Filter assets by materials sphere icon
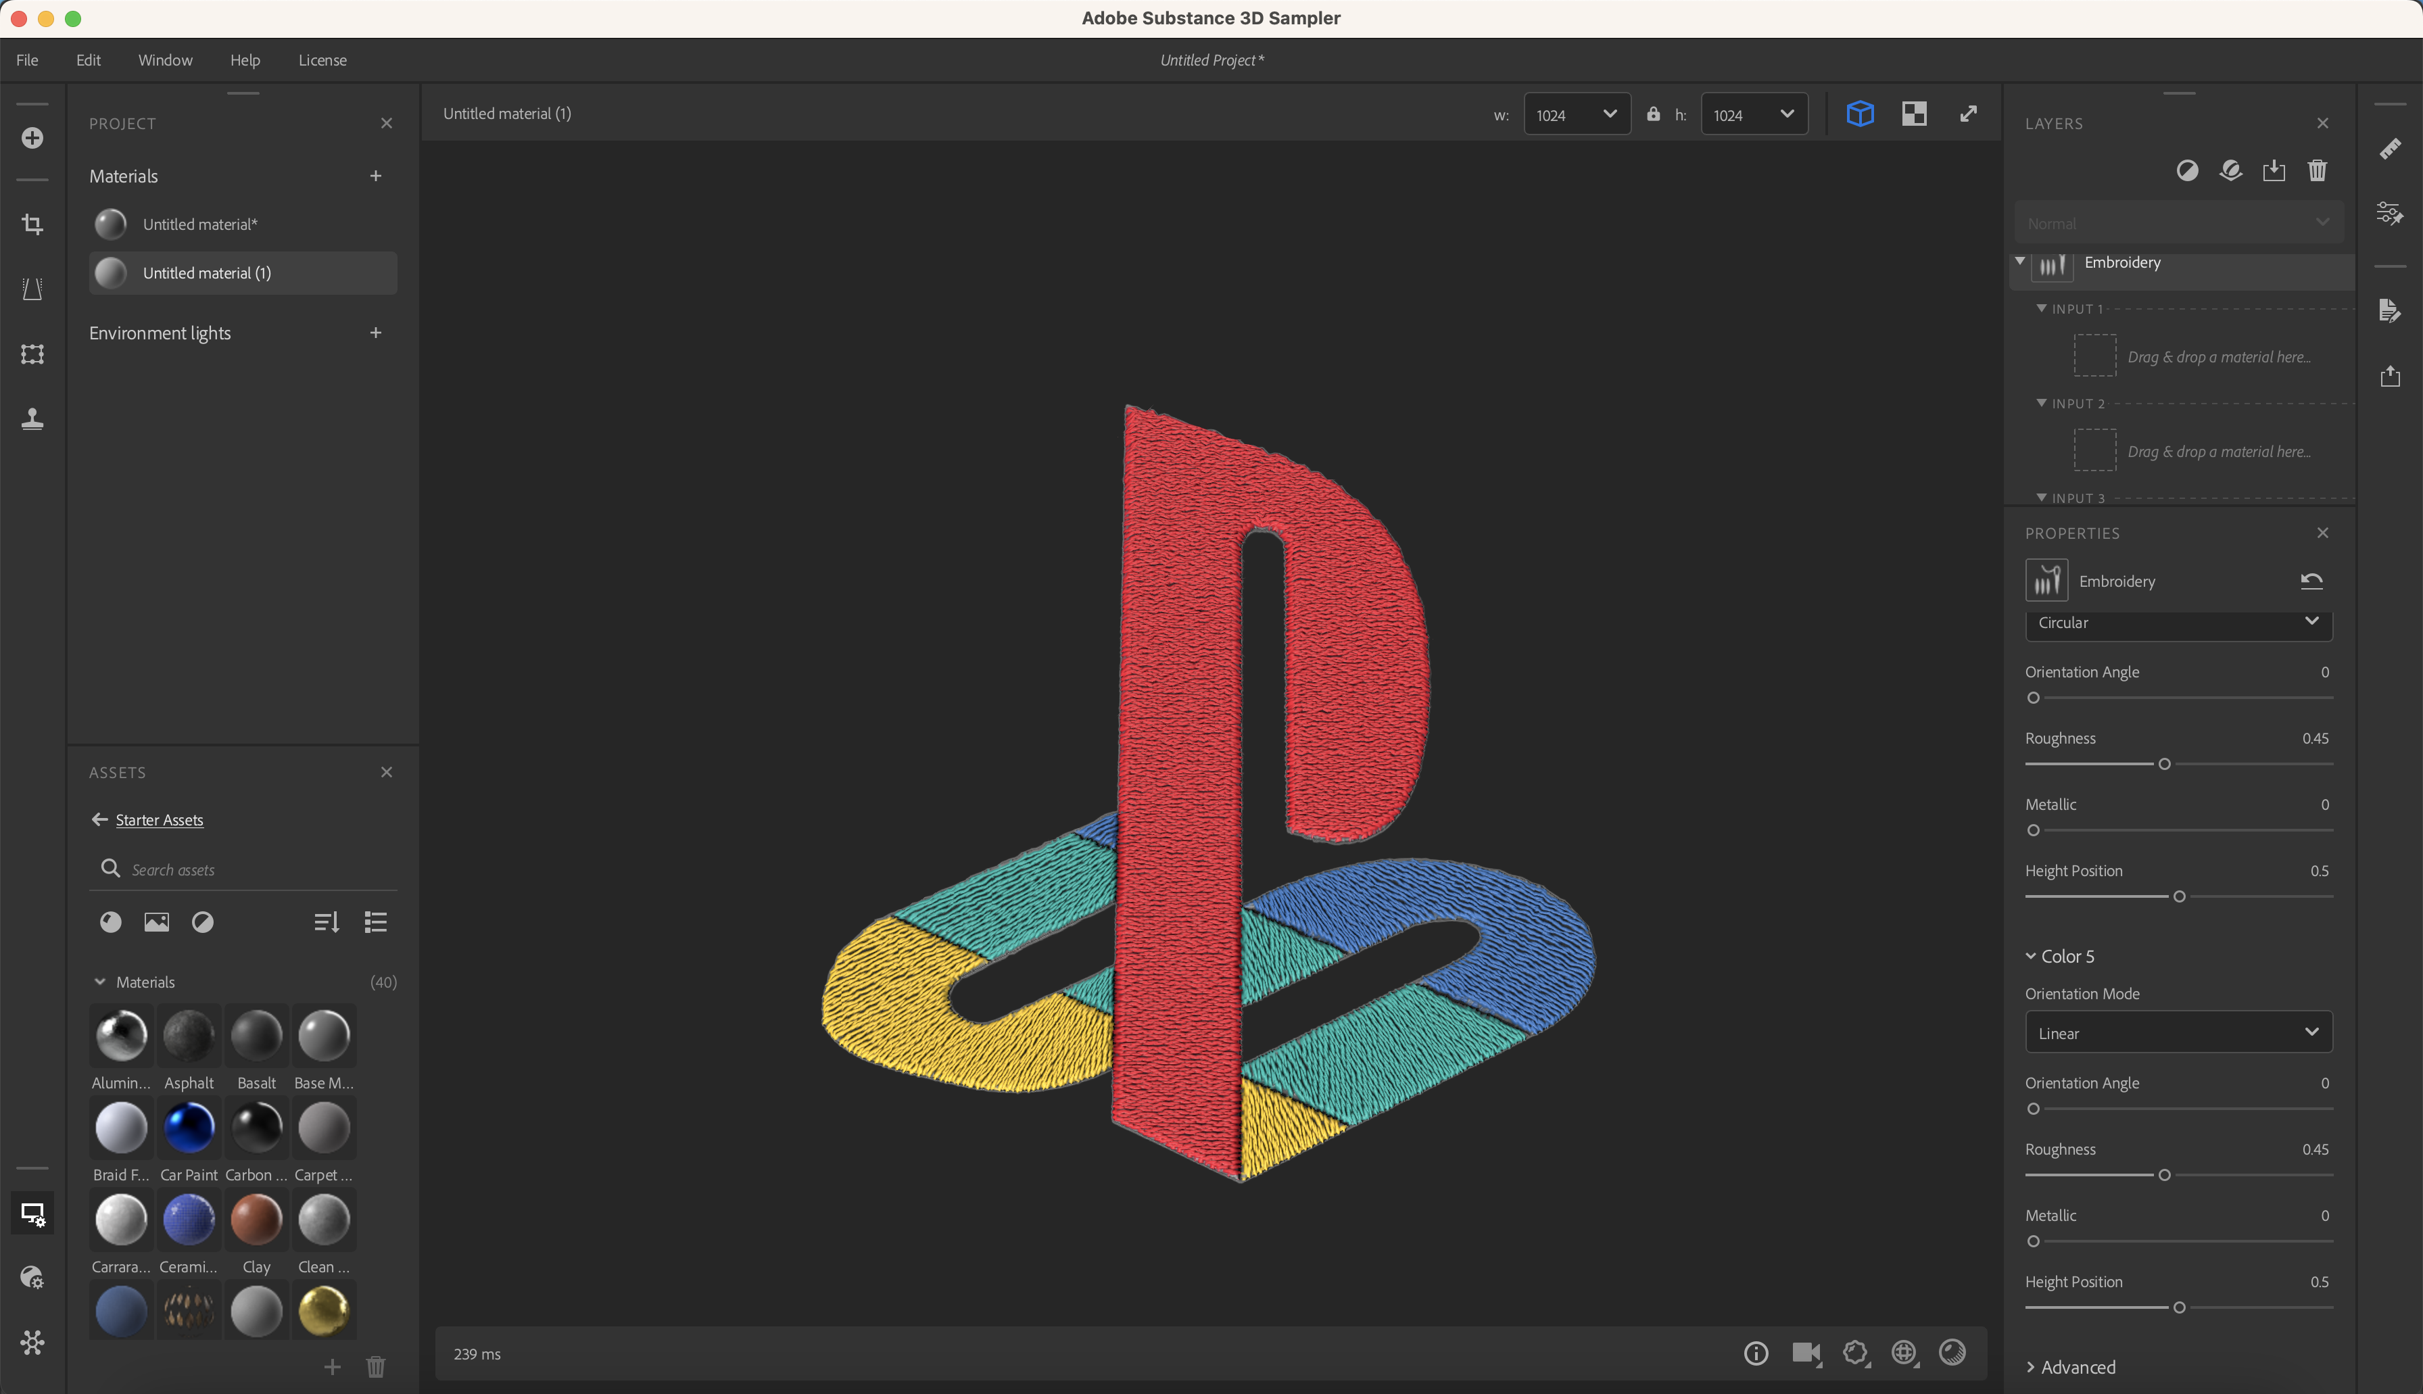This screenshot has height=1394, width=2423. 111,922
